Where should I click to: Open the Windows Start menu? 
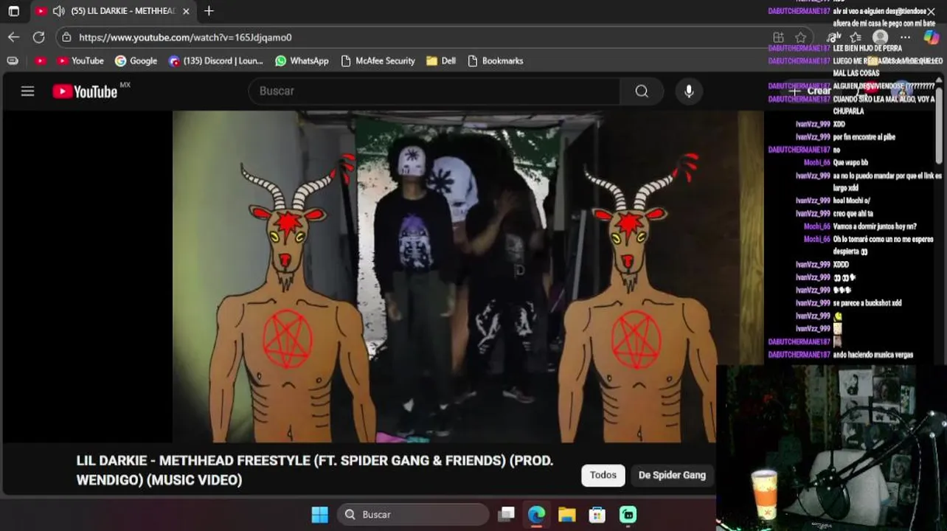[x=319, y=514]
